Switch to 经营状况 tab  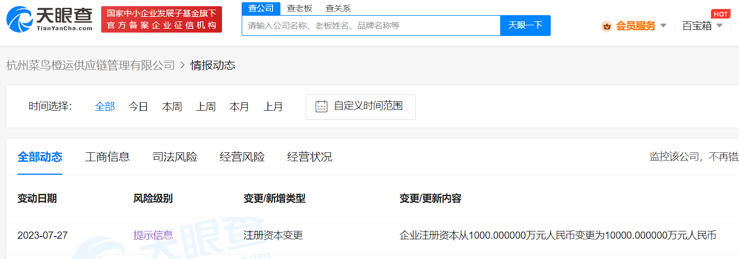(x=310, y=157)
